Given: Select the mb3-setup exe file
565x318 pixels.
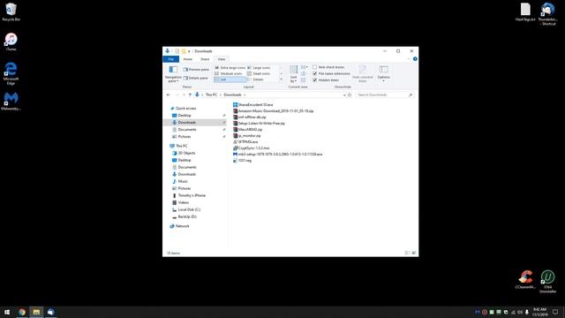Looking at the screenshot, I should (x=277, y=155).
